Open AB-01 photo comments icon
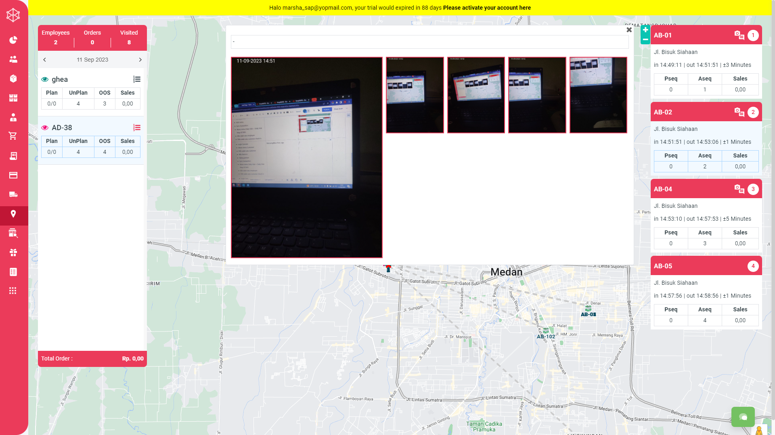The width and height of the screenshot is (775, 435). pyautogui.click(x=739, y=35)
